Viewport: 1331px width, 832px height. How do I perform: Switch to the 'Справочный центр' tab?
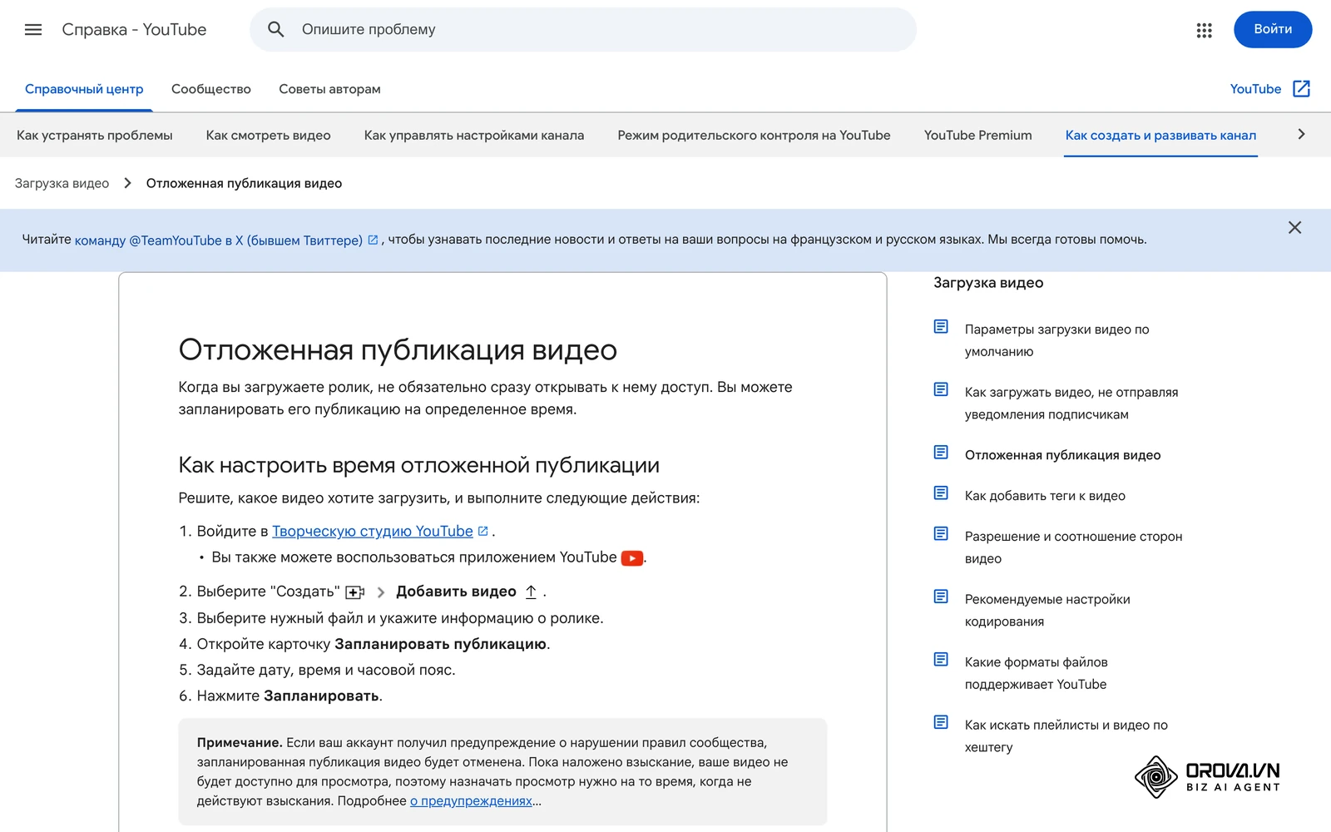[x=84, y=89]
